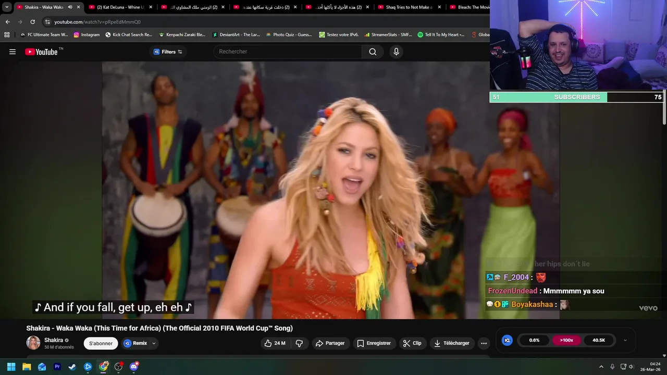Image resolution: width=667 pixels, height=375 pixels.
Task: Click the pink >100x stat pill
Action: coord(566,340)
